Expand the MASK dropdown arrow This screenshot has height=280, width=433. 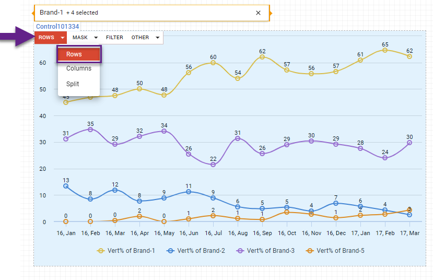[x=96, y=38]
